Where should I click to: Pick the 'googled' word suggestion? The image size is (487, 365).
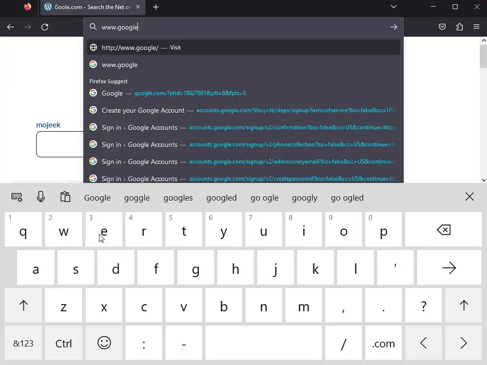[222, 198]
